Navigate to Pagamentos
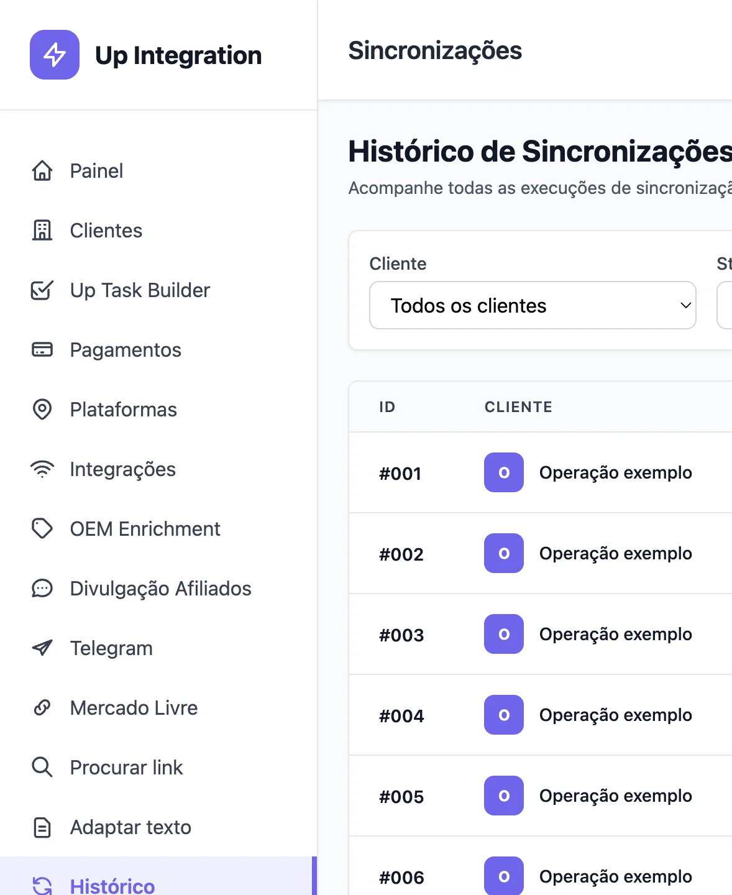The image size is (732, 895). [158, 349]
